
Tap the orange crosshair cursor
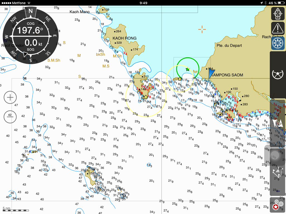(x=202, y=29)
